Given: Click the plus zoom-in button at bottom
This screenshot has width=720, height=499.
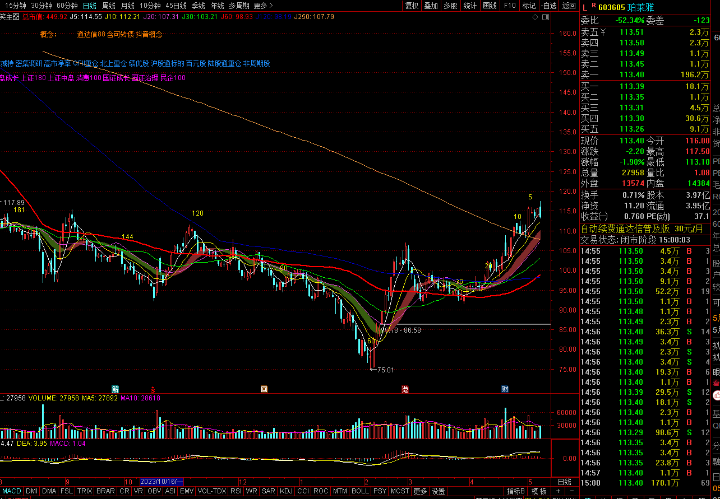Looking at the screenshot, I should [558, 491].
